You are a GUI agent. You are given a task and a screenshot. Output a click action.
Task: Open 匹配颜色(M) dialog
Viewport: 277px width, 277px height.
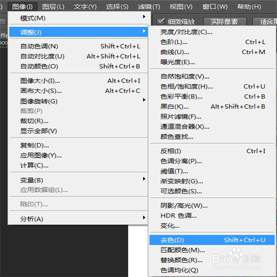point(212,250)
